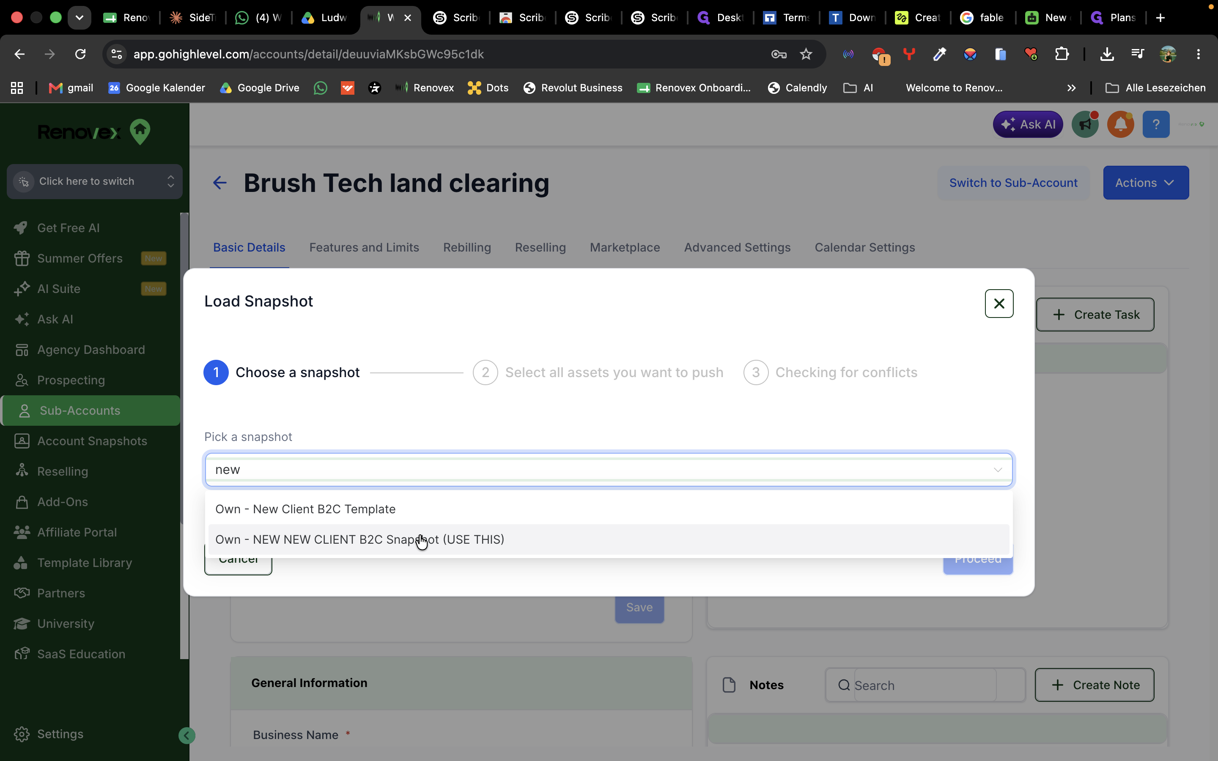Reload the page in browser toolbar
1218x761 pixels.
pyautogui.click(x=80, y=54)
